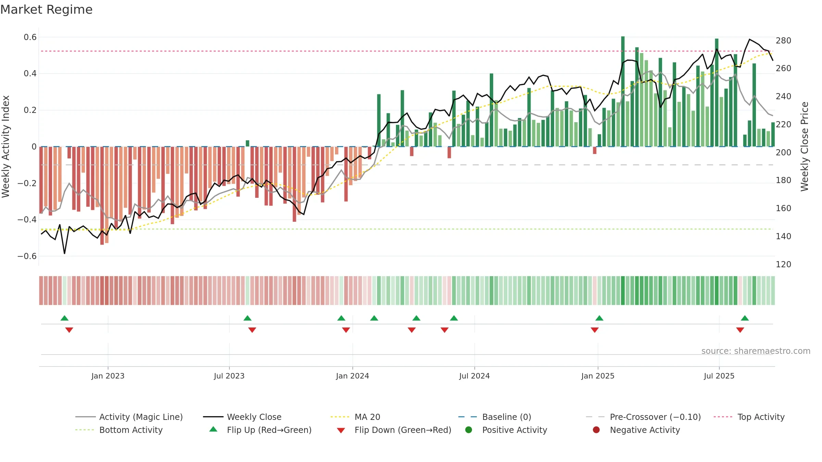Toggle the Flip Down (Green→Red) legend entry
Screen dimensions: 822x462
pyautogui.click(x=394, y=430)
